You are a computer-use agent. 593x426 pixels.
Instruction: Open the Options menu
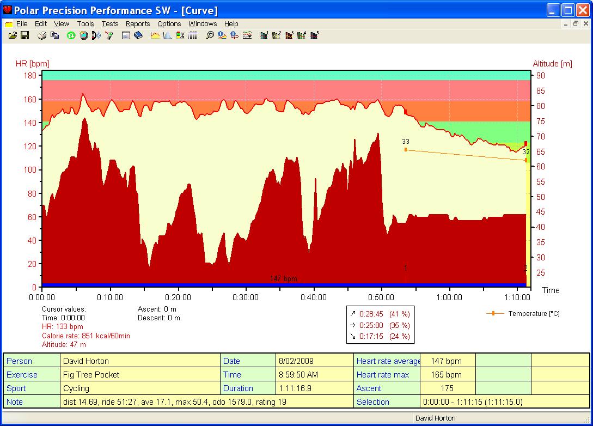(169, 23)
